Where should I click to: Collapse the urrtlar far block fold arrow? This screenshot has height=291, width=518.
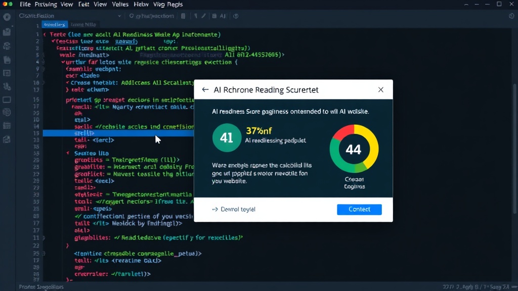pos(63,62)
